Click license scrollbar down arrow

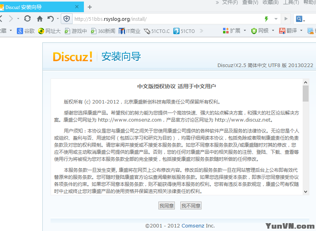pos(305,192)
